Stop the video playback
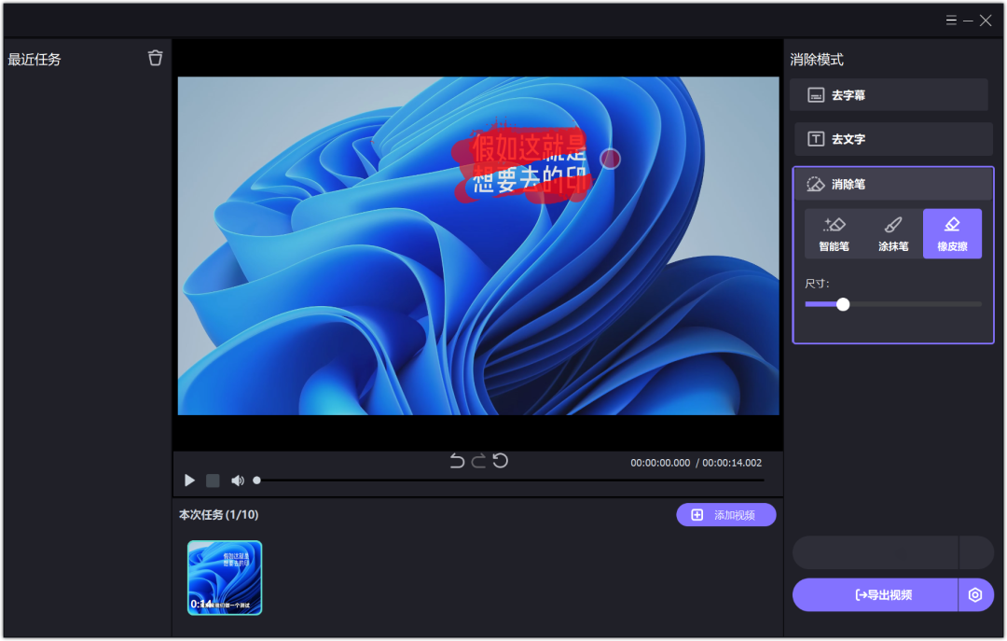The height and width of the screenshot is (641, 1007). (x=213, y=481)
